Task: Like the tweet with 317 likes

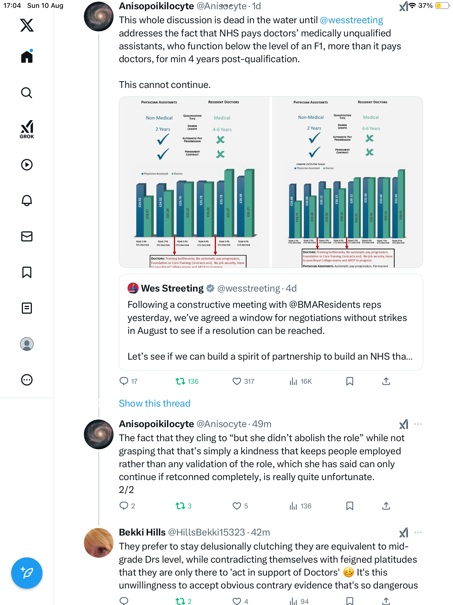Action: (x=237, y=381)
